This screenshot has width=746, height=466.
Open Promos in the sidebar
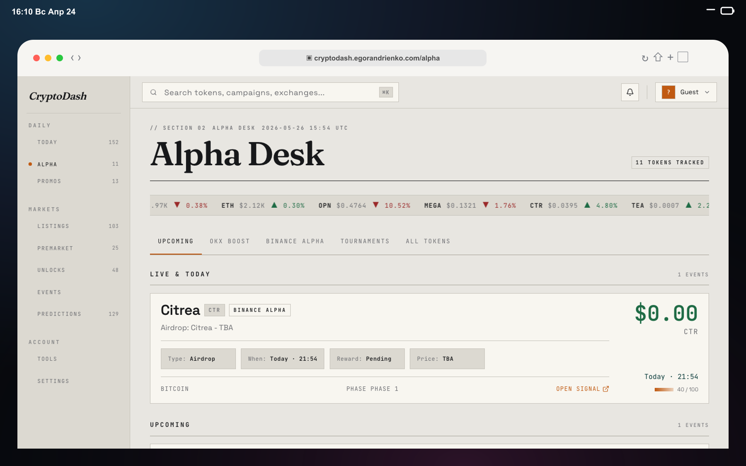[x=74, y=181]
